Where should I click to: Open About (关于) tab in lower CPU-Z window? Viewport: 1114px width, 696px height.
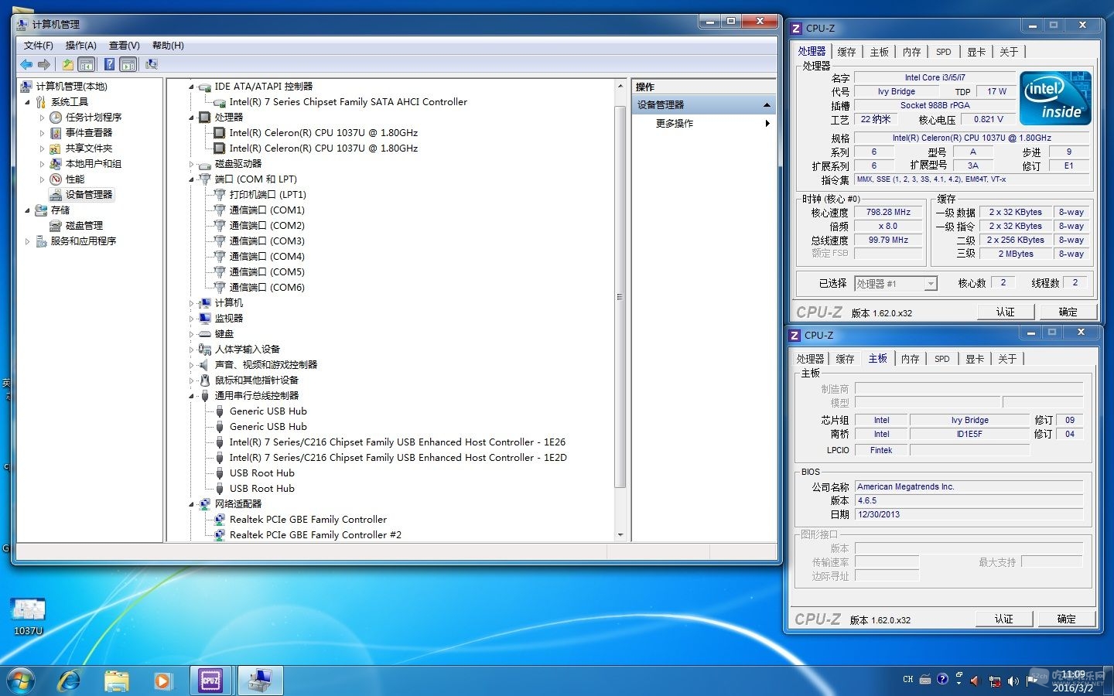(x=1007, y=359)
